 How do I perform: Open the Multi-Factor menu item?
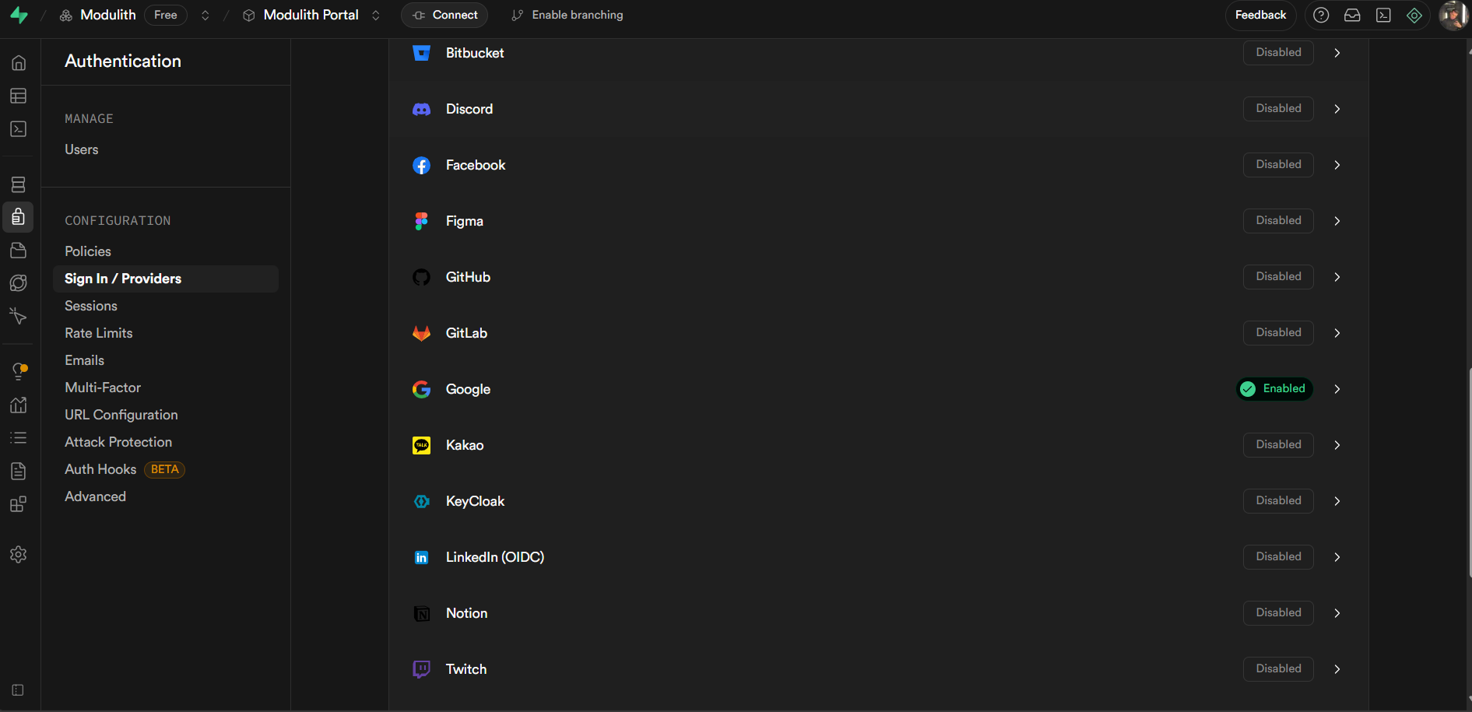(103, 388)
